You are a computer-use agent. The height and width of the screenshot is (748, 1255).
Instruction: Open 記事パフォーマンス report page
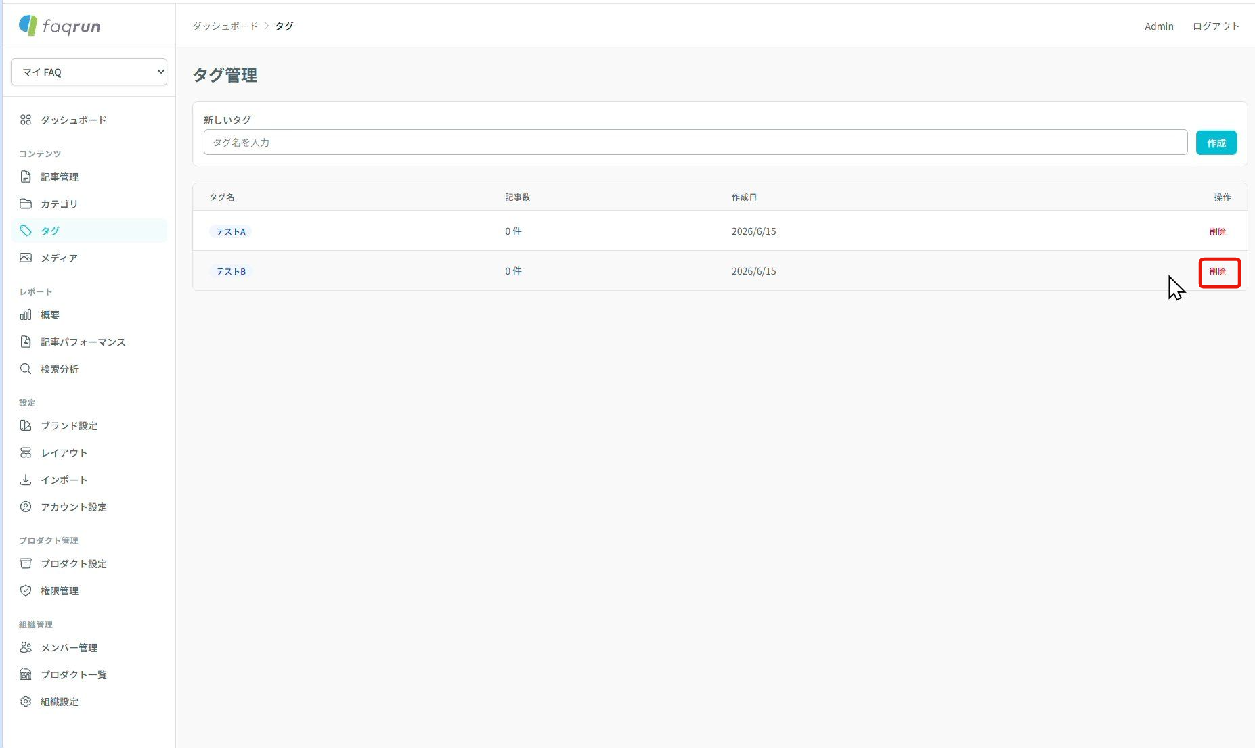pos(89,342)
